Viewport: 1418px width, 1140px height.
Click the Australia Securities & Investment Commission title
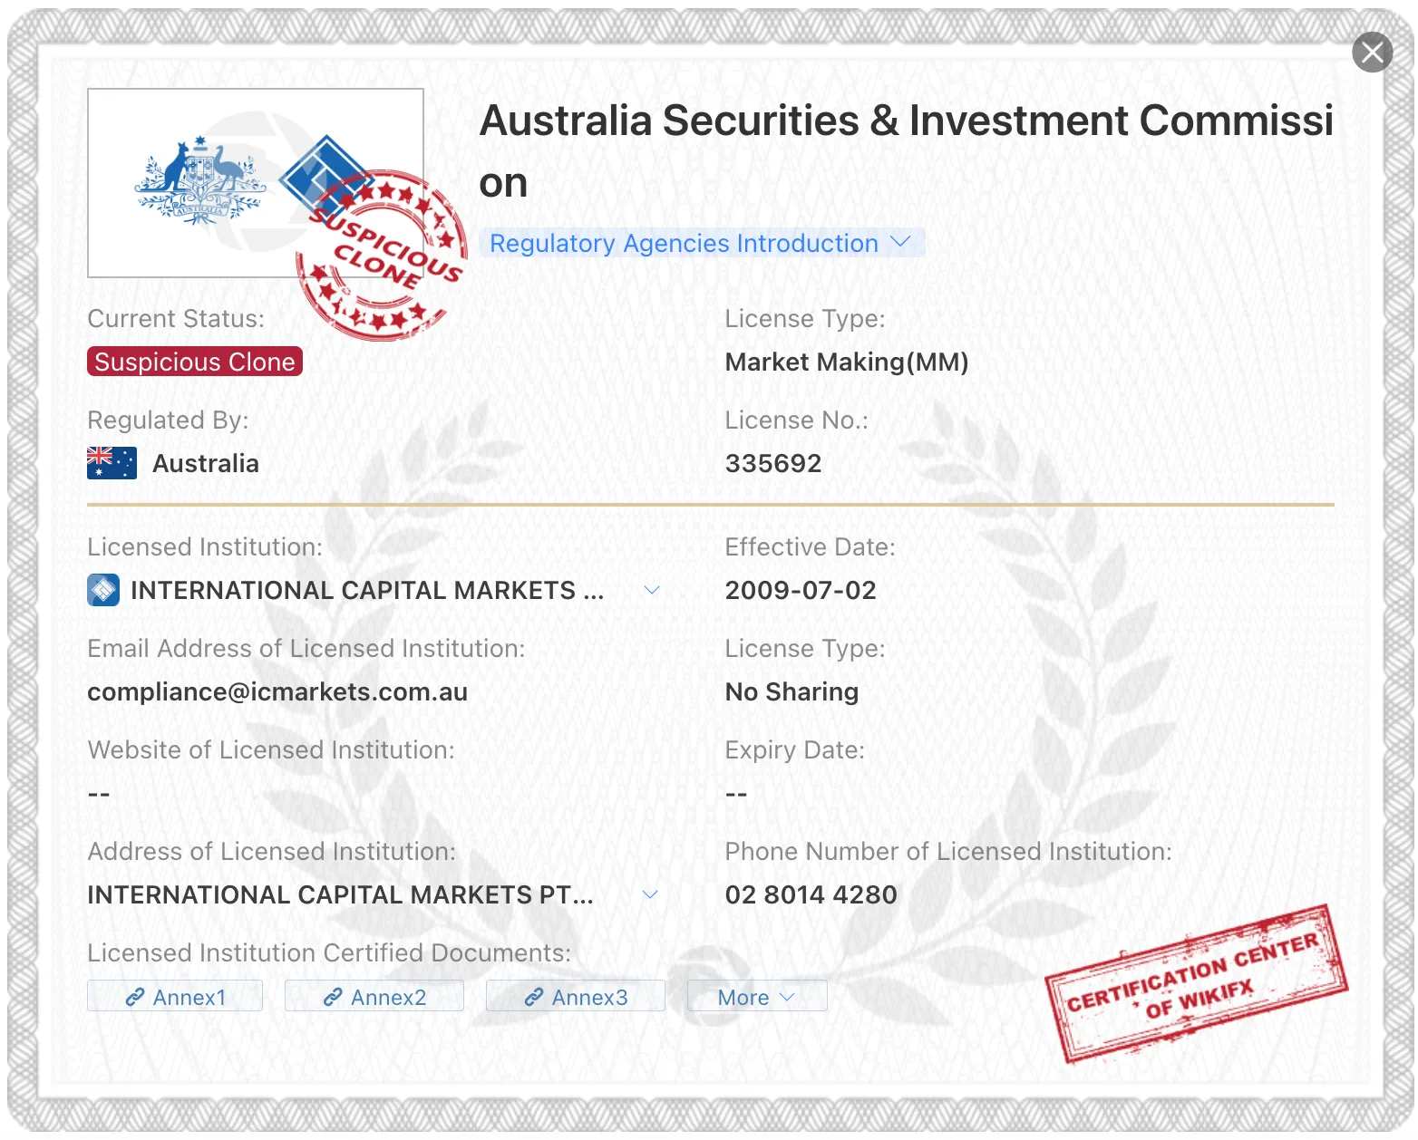click(907, 151)
